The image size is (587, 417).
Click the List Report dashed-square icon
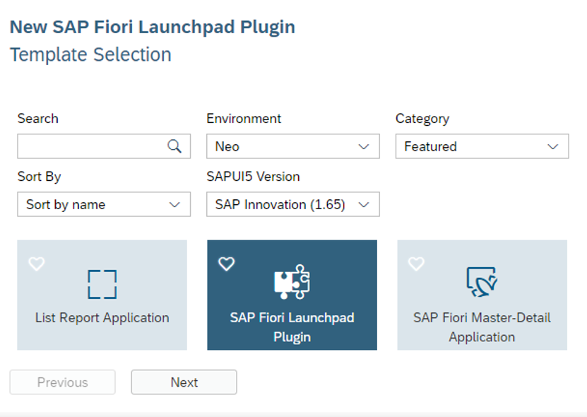(102, 284)
